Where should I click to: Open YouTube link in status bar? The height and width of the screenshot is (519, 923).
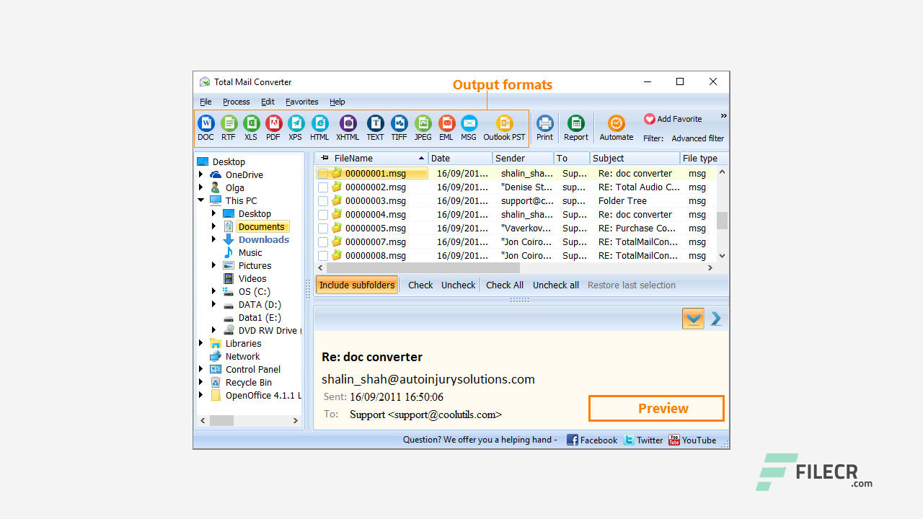pos(692,440)
